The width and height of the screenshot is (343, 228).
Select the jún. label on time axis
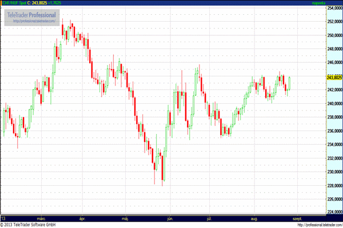click(x=169, y=218)
